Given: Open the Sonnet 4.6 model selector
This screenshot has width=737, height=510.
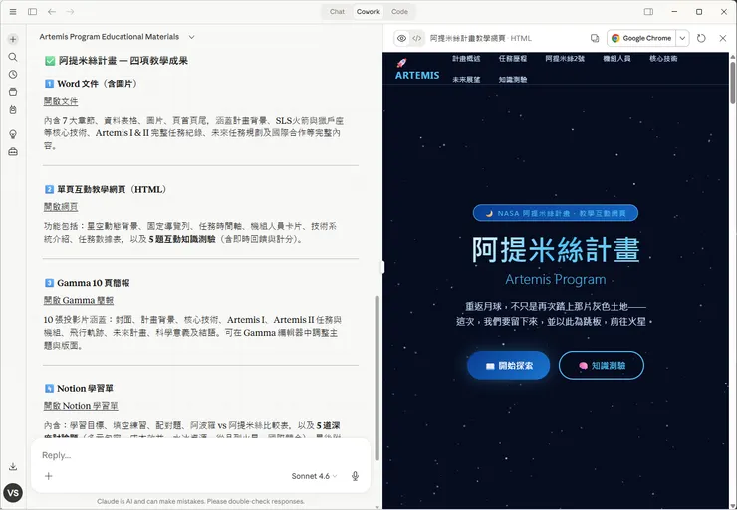Looking at the screenshot, I should pos(314,476).
